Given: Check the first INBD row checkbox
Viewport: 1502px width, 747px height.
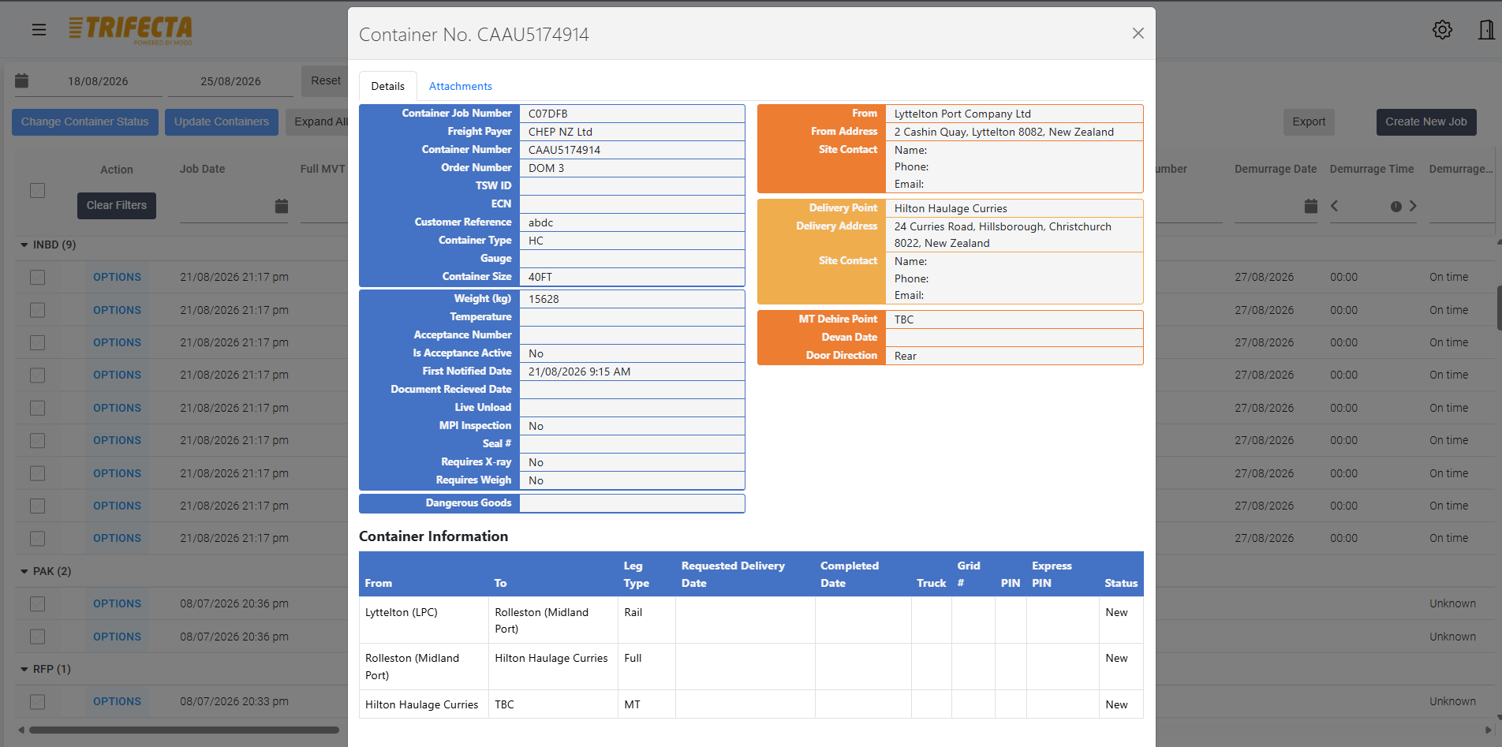Looking at the screenshot, I should tap(37, 277).
